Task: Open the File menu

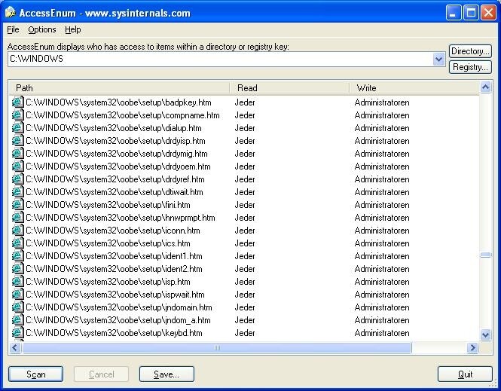Action: tap(13, 29)
